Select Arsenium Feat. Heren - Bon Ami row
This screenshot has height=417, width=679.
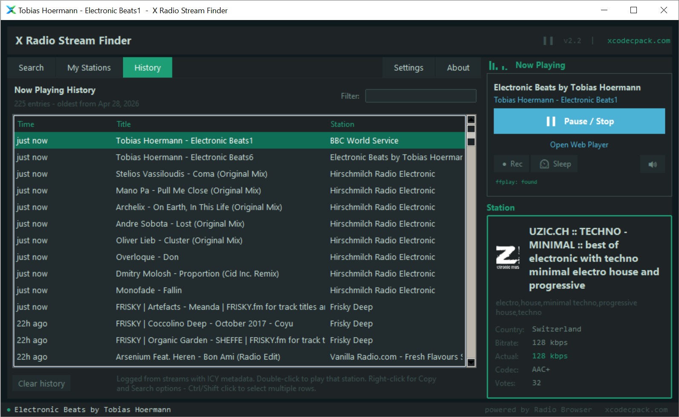point(240,356)
